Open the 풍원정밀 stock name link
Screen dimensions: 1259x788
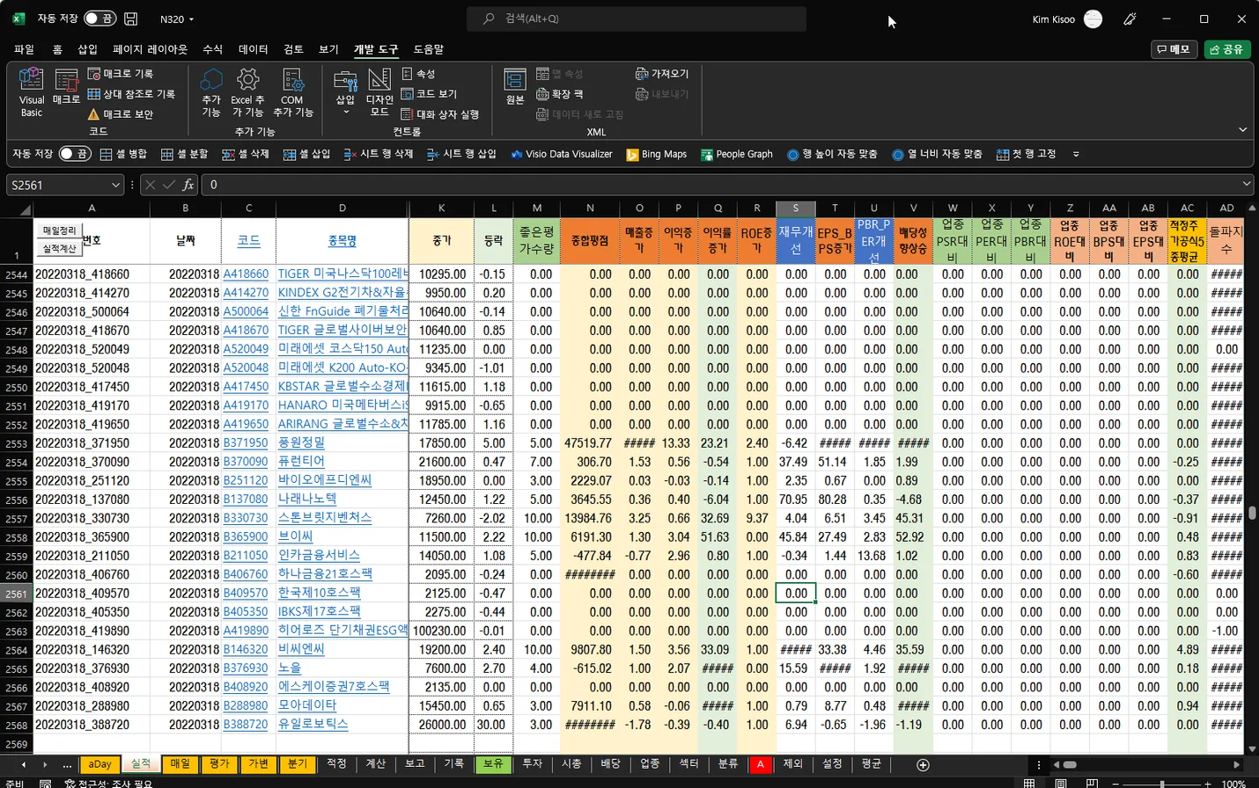[x=301, y=443]
